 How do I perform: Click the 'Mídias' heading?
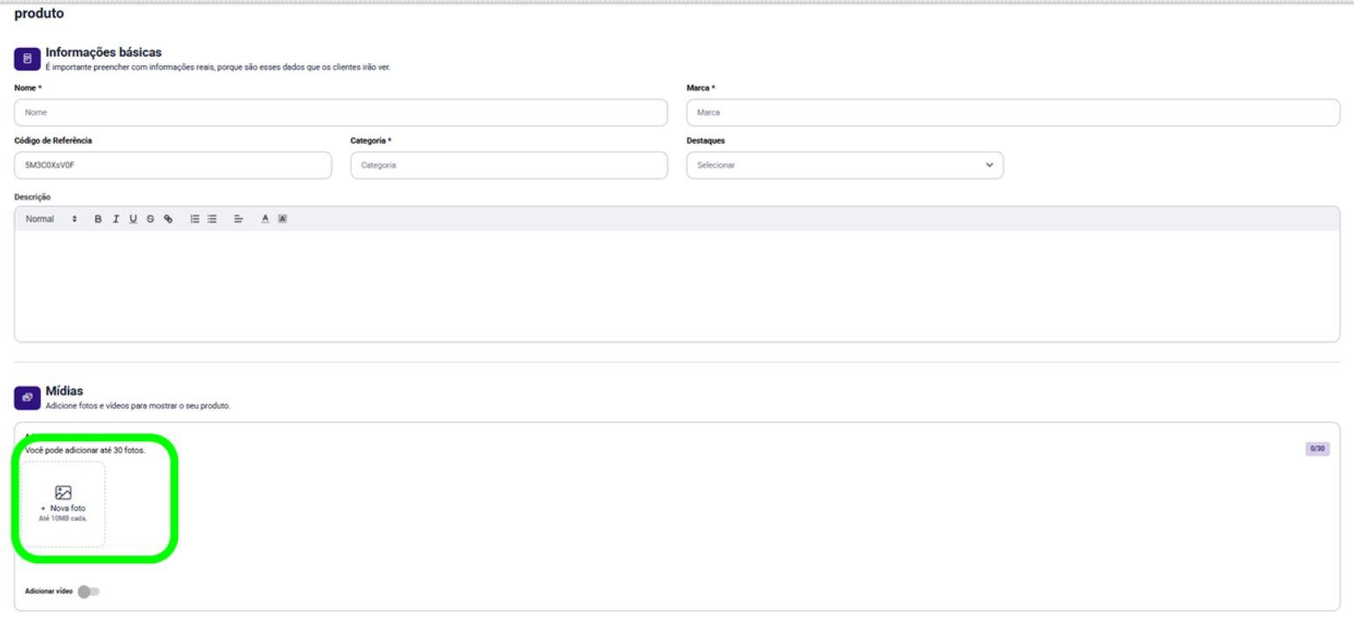pyautogui.click(x=64, y=391)
